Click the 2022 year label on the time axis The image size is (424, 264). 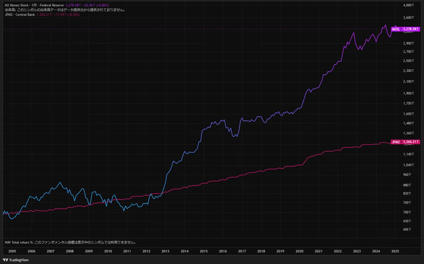(337, 251)
